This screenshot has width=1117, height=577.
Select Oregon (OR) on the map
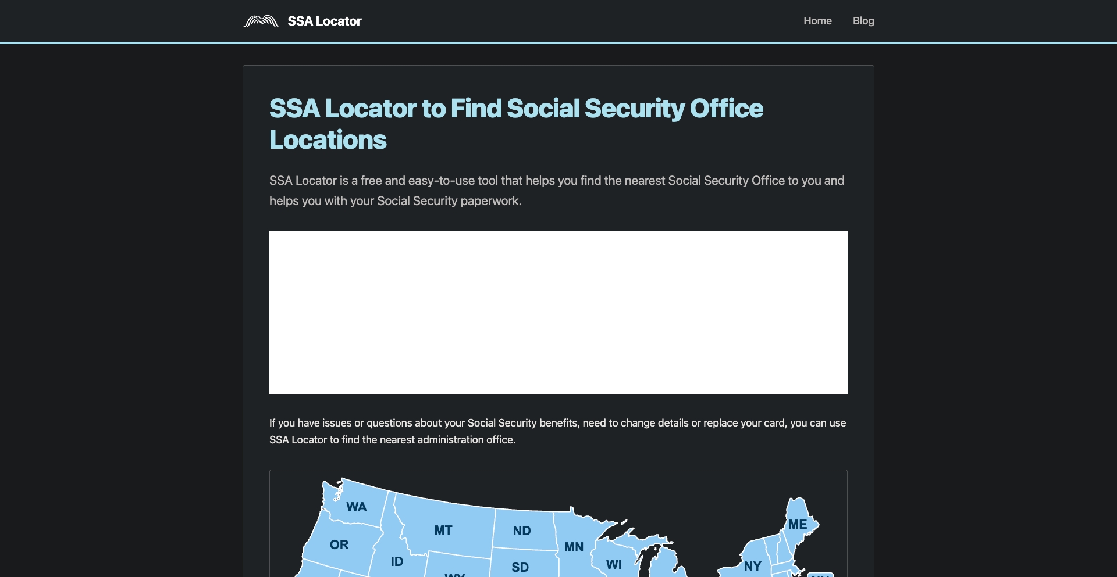pos(339,544)
